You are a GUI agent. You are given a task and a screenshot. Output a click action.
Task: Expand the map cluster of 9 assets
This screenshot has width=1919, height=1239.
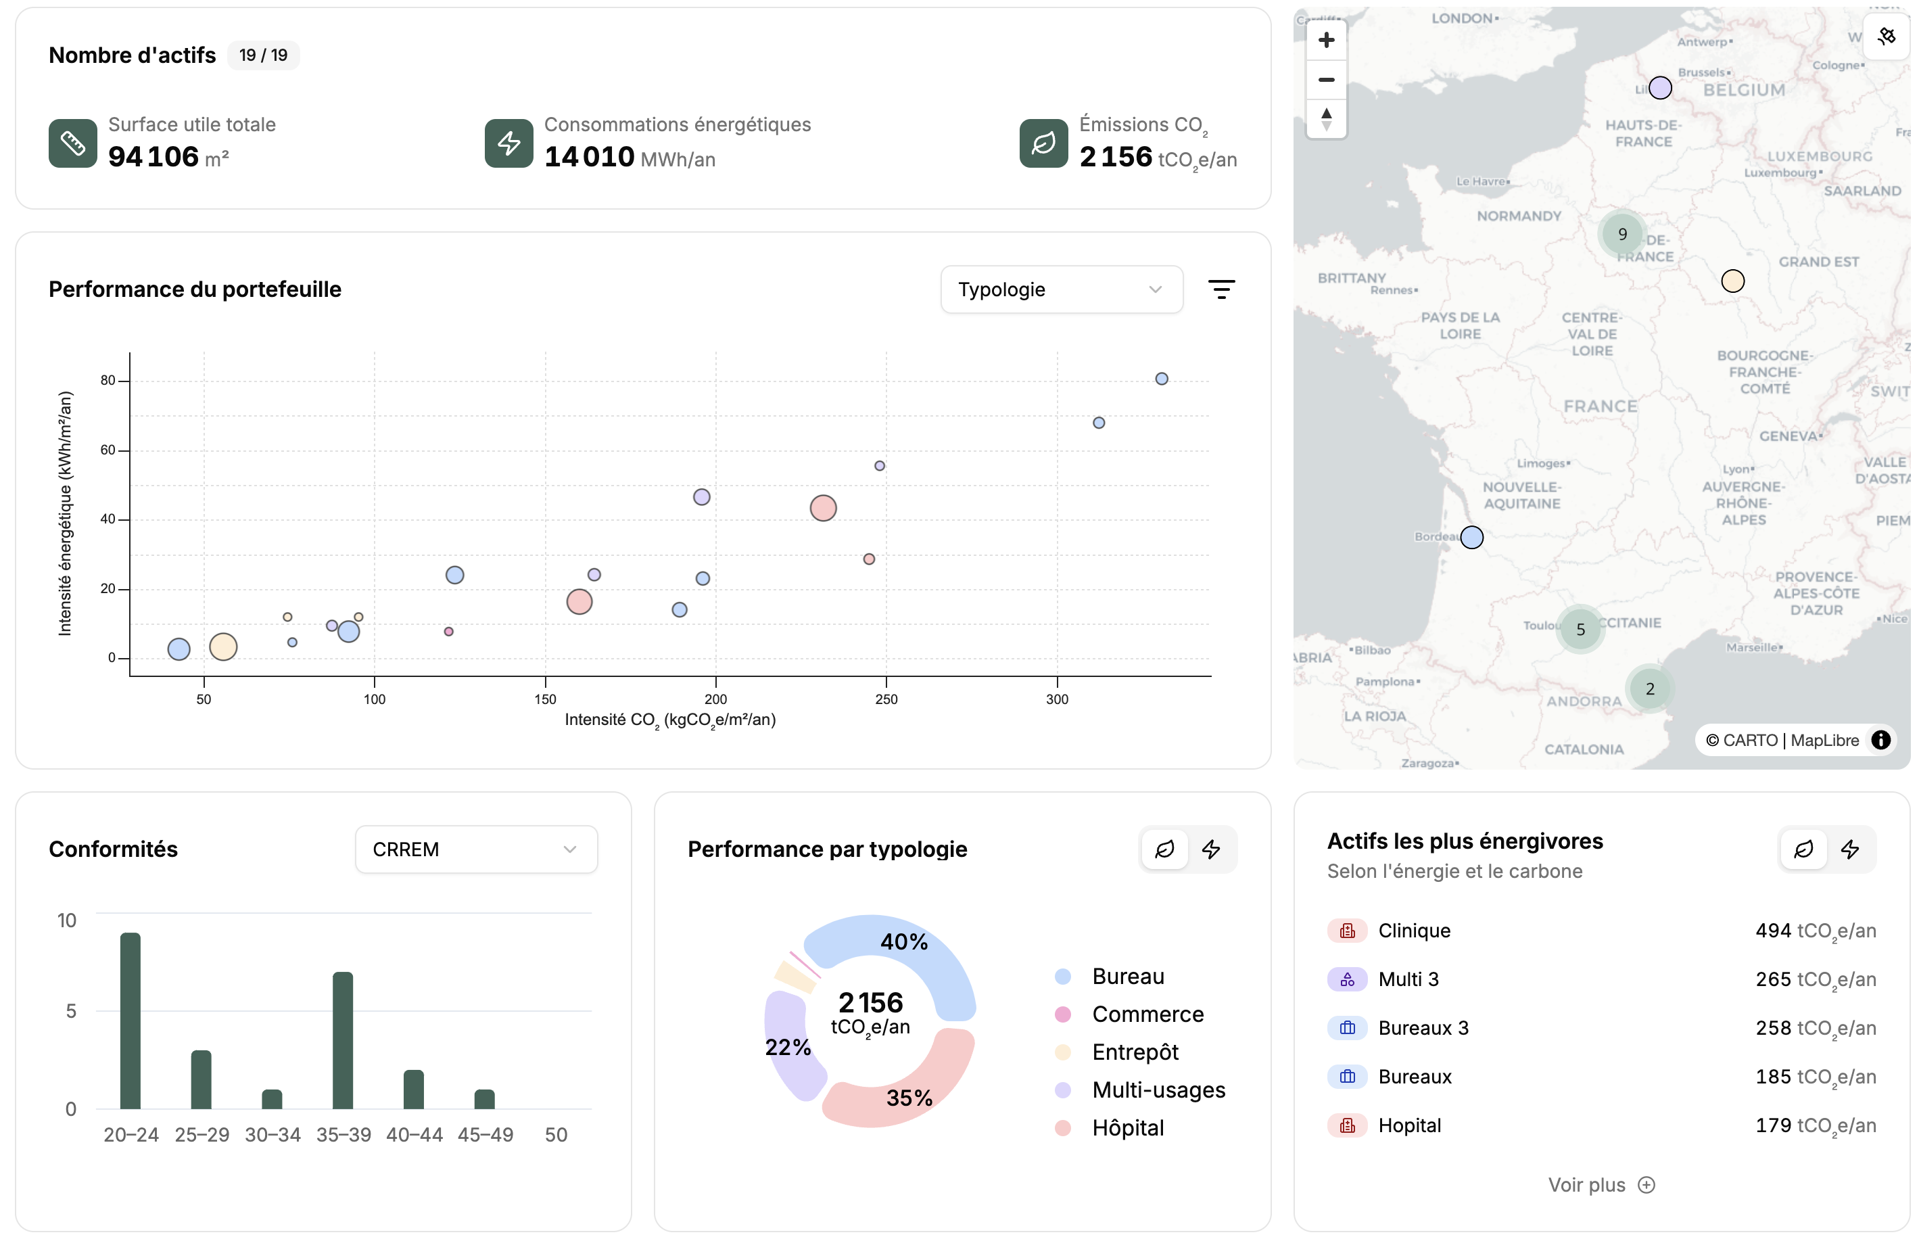(1621, 234)
